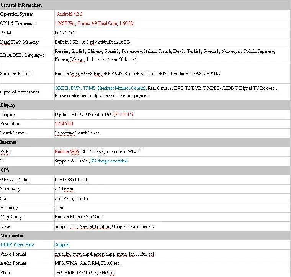Click the red '1024*600' value
This screenshot has height=277, width=291.
(x=64, y=124)
